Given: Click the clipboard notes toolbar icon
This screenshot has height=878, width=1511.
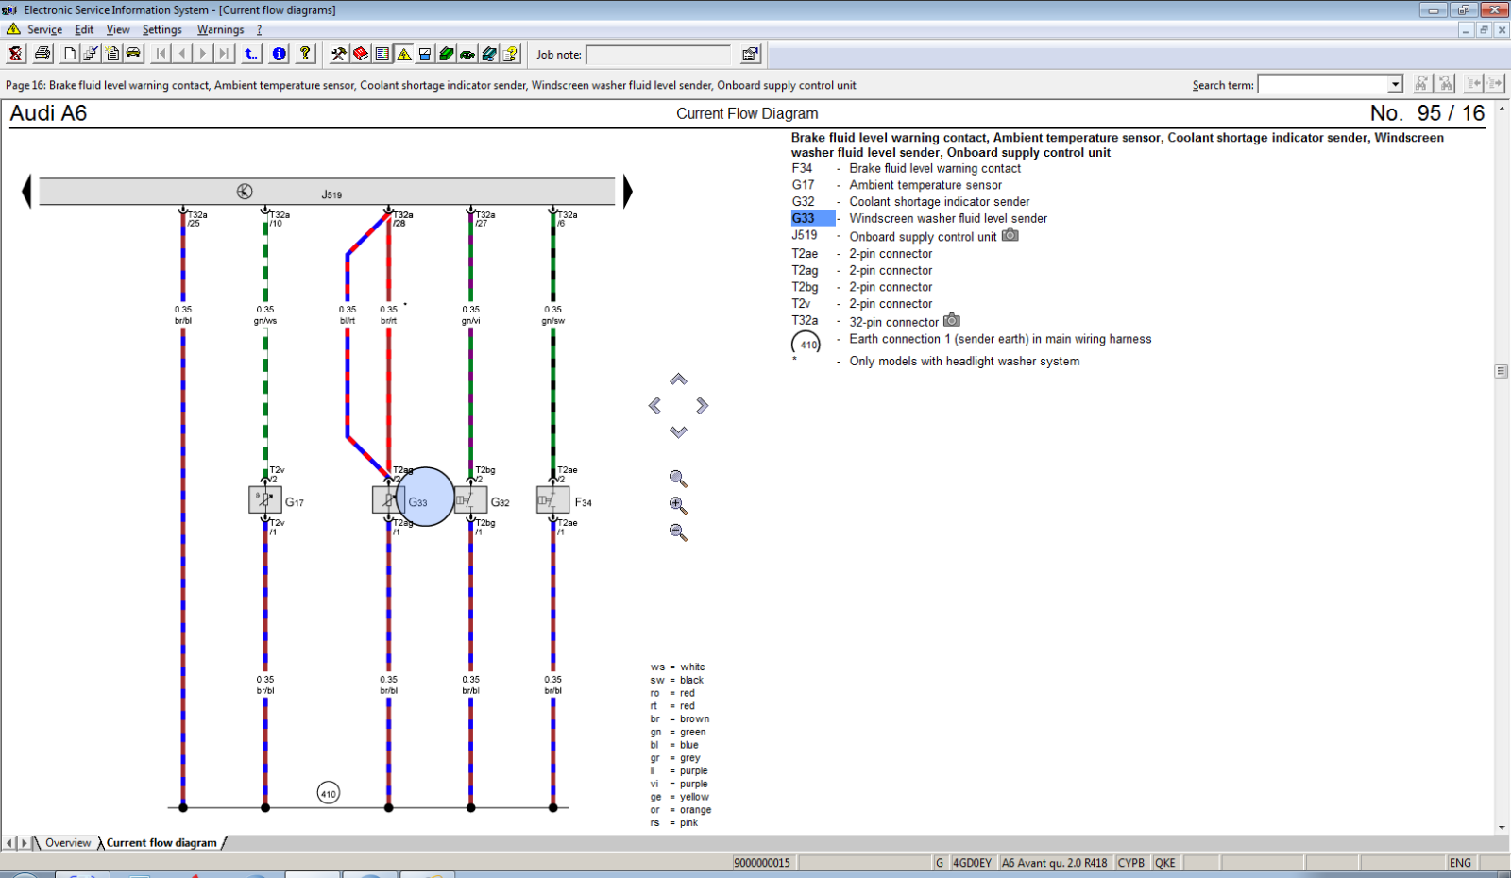Looking at the screenshot, I should [112, 54].
